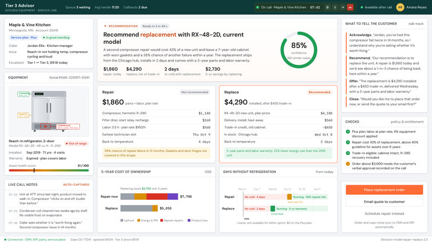Email quote to customer

[384, 201]
